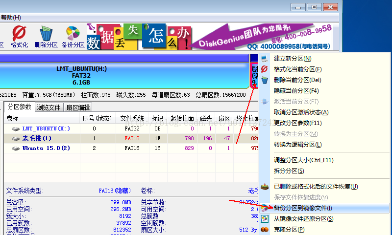Choose 调整分区大小(Ctrl_F11) menu entry
Image resolution: width=392 pixels, height=235 pixels.
pos(324,160)
